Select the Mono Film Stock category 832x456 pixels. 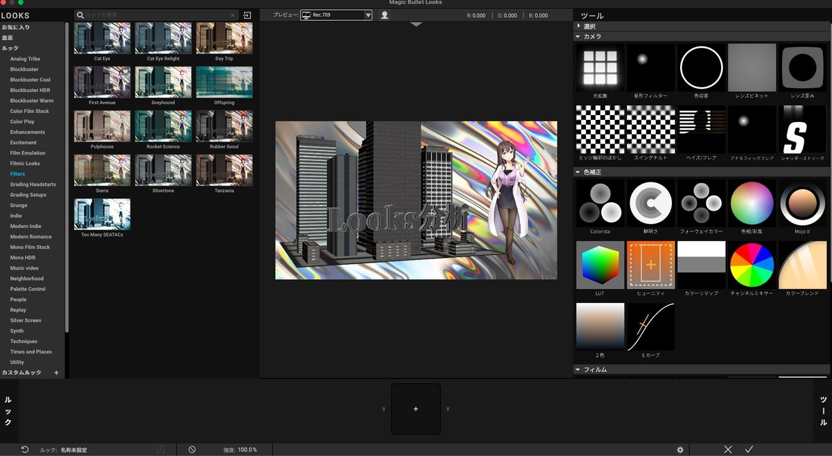click(30, 247)
